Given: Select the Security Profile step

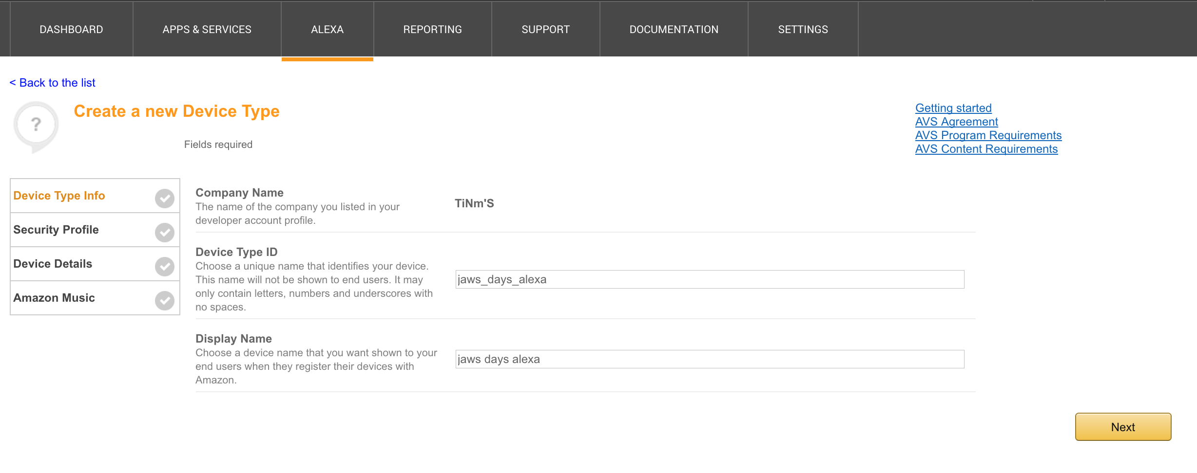Looking at the screenshot, I should [x=95, y=230].
